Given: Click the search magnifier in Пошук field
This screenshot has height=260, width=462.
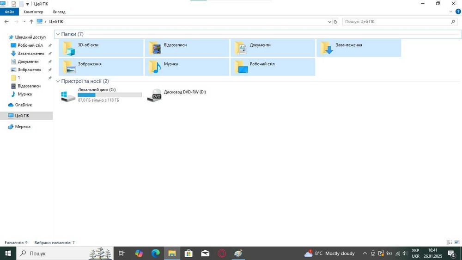Looking at the screenshot, I should tap(453, 22).
